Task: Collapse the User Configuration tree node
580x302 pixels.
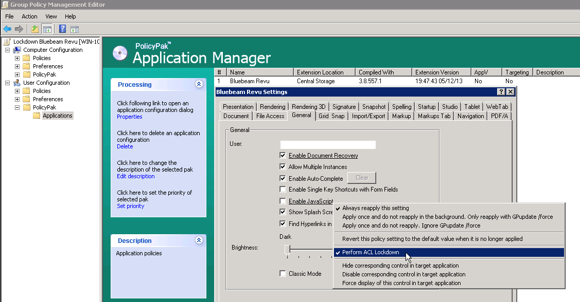Action: click(x=7, y=83)
